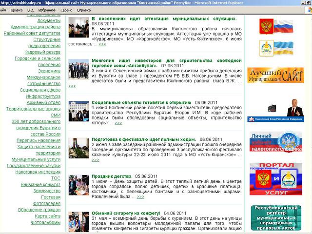Open headline Монголия ищет инвесторов
This screenshot has width=312, height=234.
click(x=167, y=63)
